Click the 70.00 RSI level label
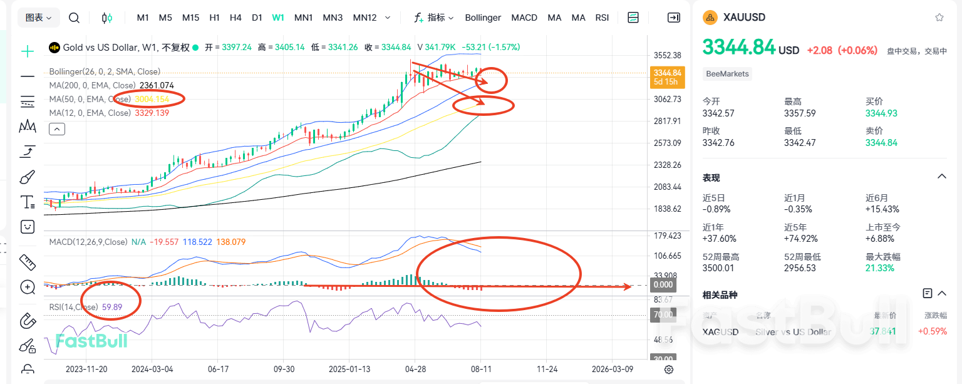962x384 pixels. point(662,316)
